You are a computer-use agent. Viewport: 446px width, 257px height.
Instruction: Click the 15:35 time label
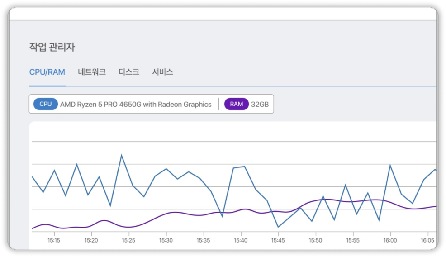(204, 240)
